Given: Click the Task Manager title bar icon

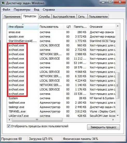Looking at the screenshot, I should tap(3, 3).
